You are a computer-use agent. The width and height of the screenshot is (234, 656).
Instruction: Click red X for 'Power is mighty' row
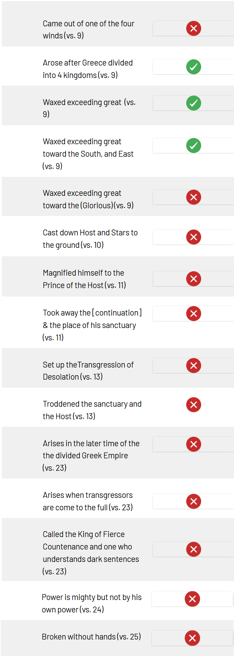192,599
